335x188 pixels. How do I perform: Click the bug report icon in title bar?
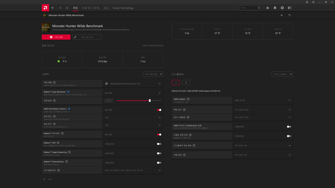307,2
